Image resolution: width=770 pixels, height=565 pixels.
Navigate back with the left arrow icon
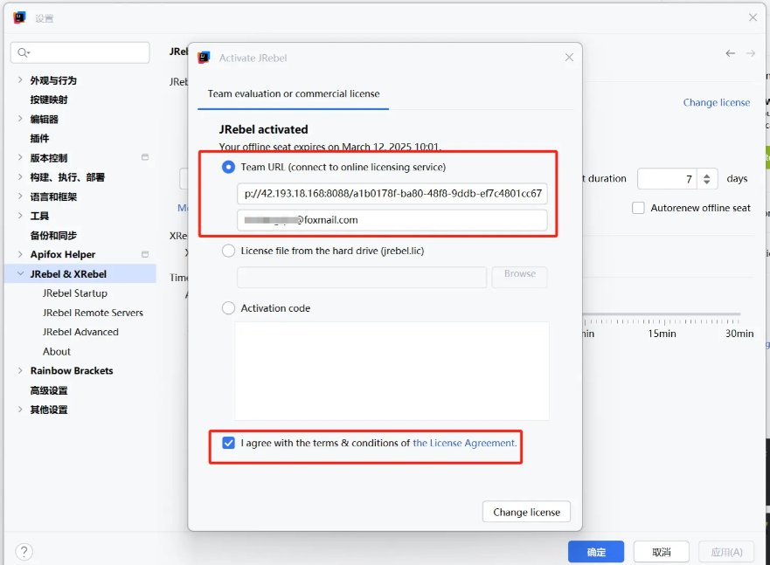tap(731, 53)
